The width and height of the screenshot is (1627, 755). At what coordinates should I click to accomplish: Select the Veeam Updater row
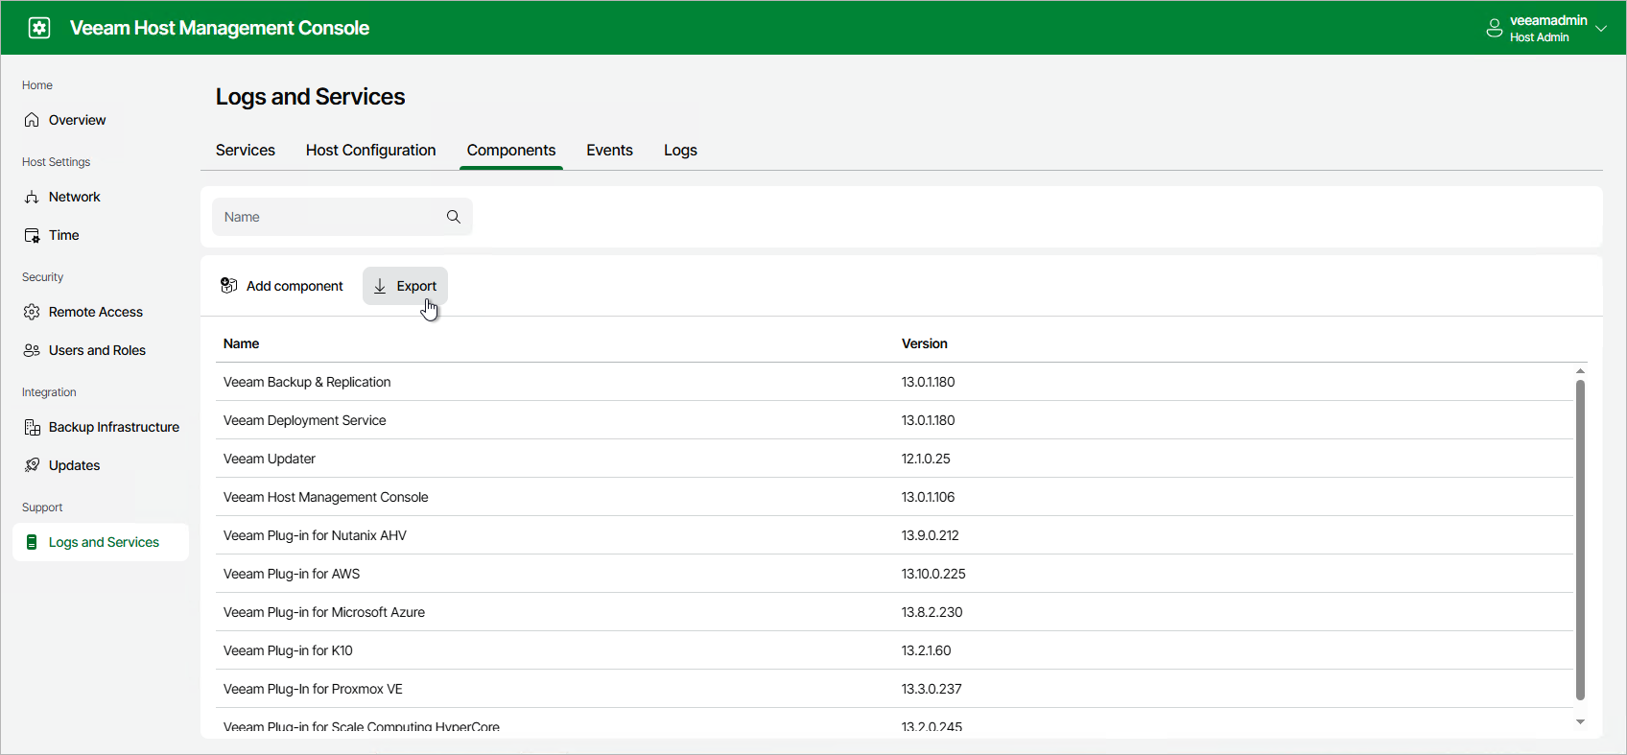click(x=894, y=459)
